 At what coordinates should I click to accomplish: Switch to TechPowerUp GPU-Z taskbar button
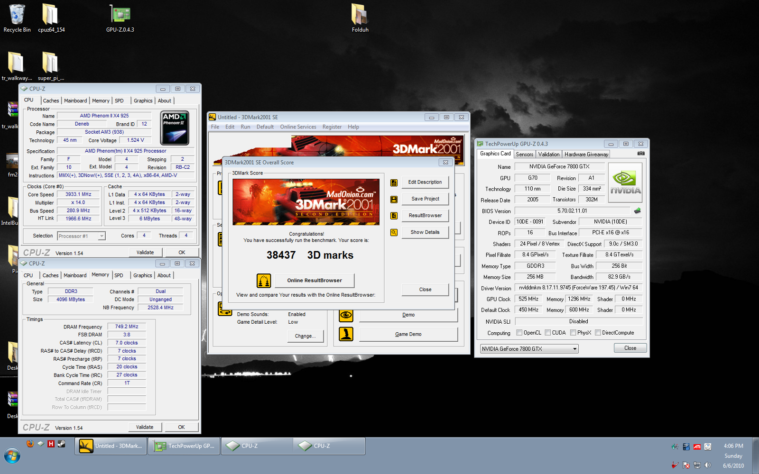click(x=184, y=446)
